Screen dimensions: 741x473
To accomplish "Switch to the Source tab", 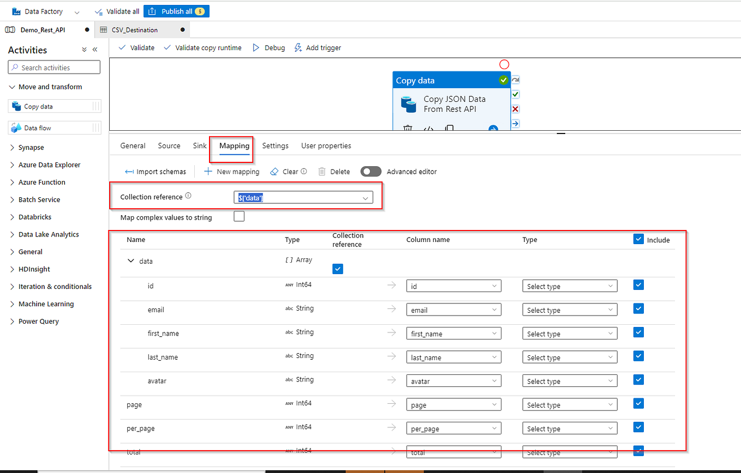I will tap(169, 145).
